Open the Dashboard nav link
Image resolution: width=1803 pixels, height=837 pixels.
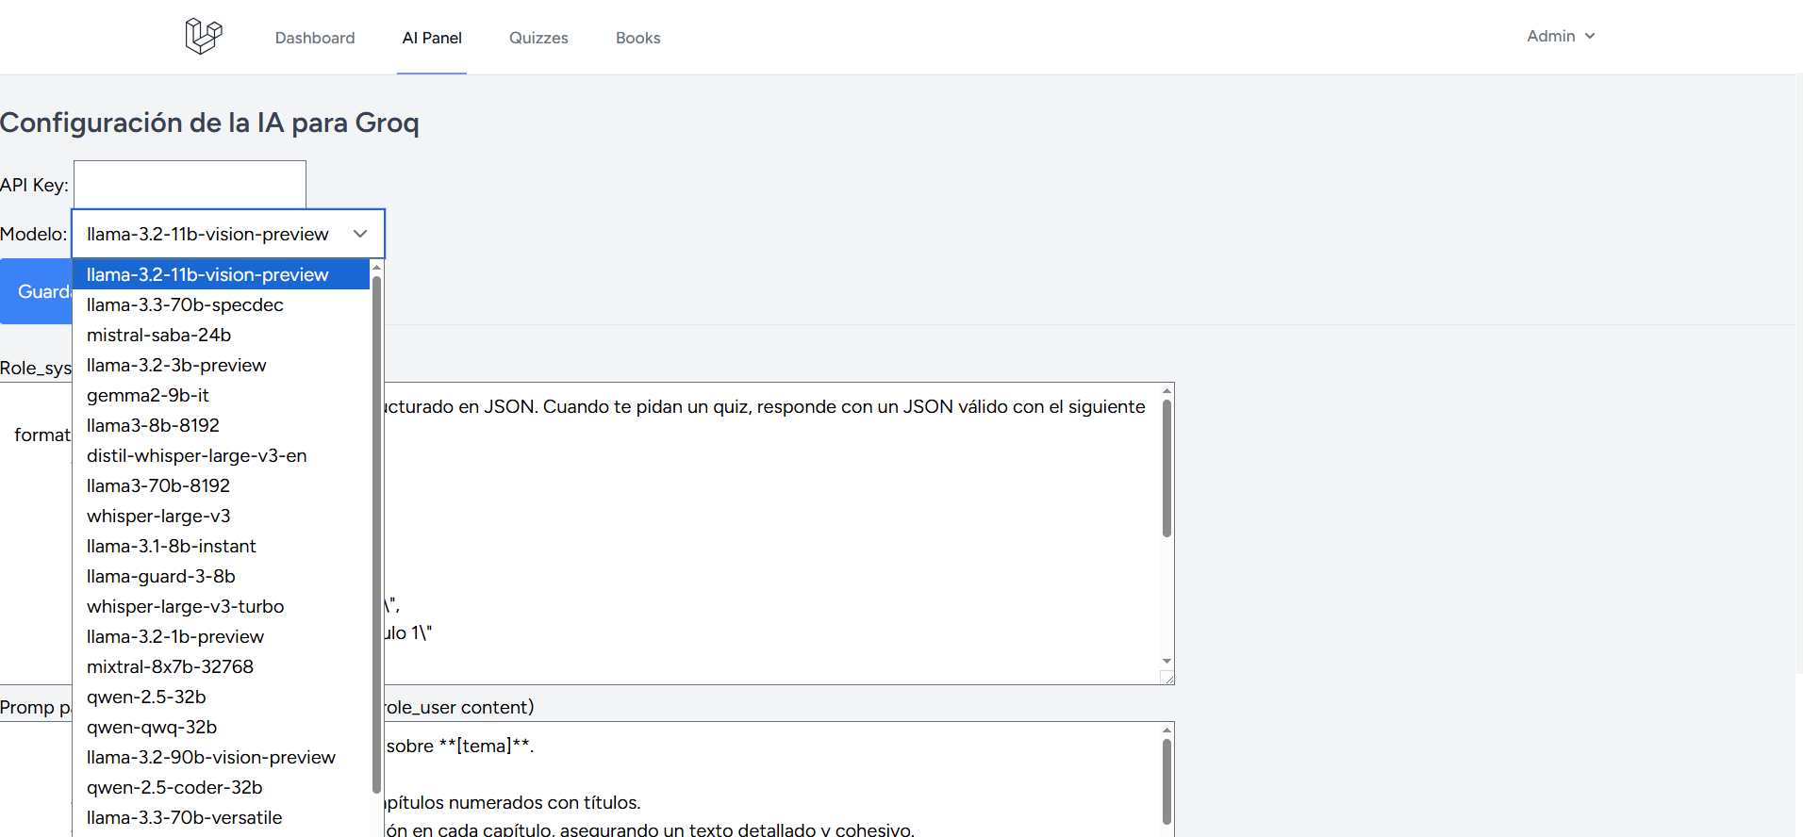[x=315, y=38]
